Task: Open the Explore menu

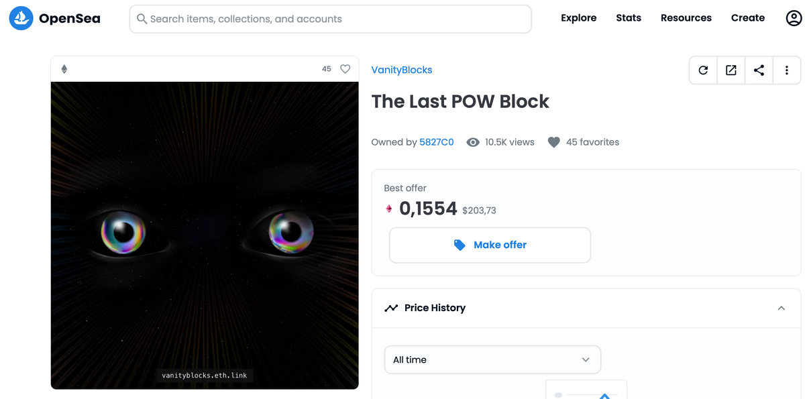Action: point(579,18)
